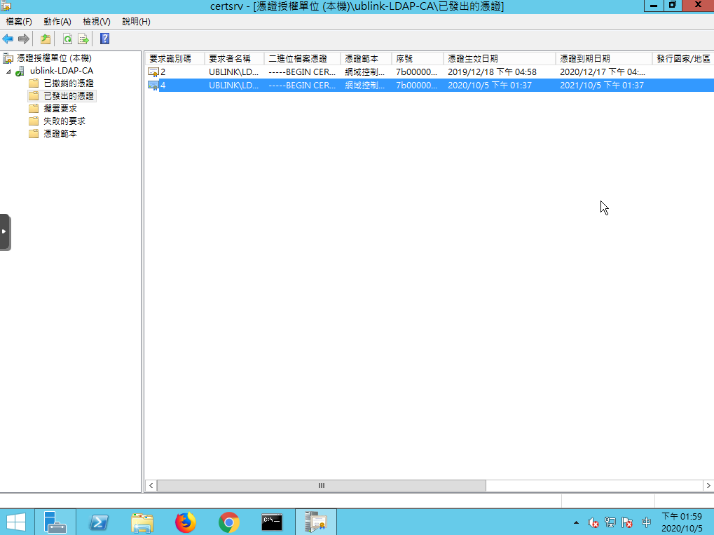Click effective date 2020/10/5 下午 01:37

490,86
